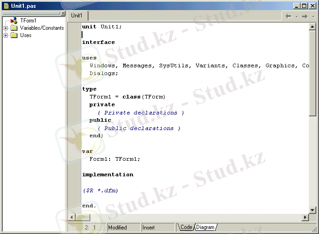Click the 'unit Unit1;' code line

click(x=102, y=27)
